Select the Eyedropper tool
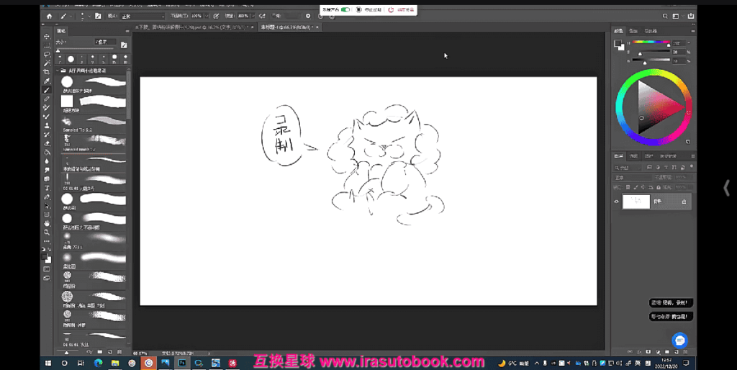This screenshot has width=737, height=370. point(47,81)
